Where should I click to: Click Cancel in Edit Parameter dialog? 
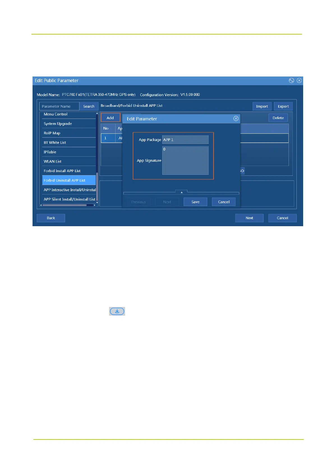coord(224,202)
